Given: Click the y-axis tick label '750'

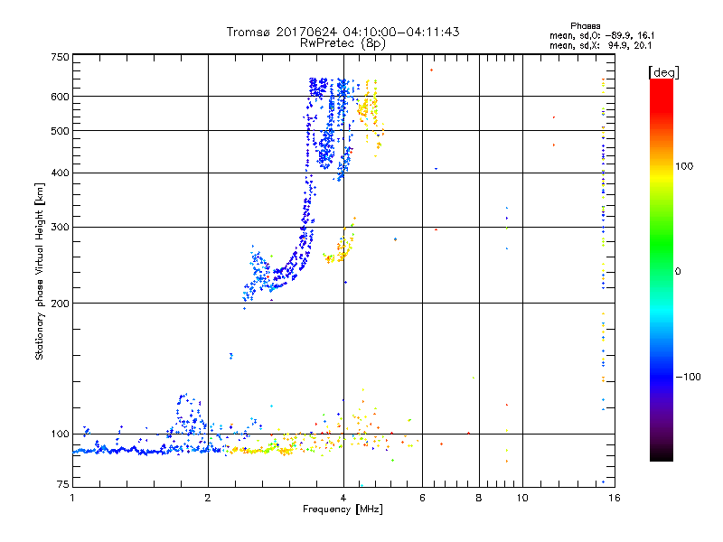Looking at the screenshot, I should pyautogui.click(x=60, y=57).
